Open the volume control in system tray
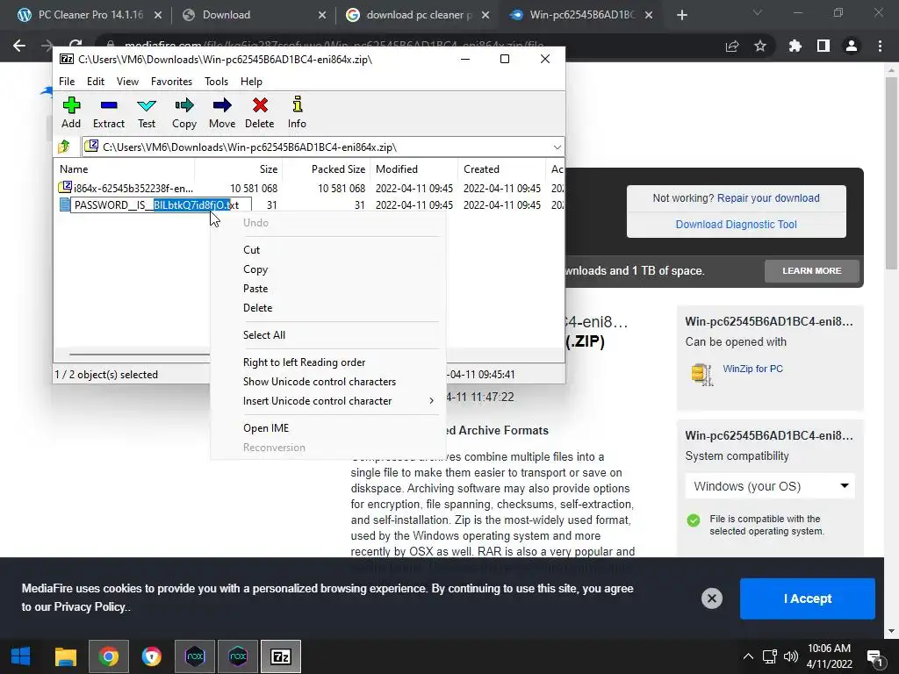The height and width of the screenshot is (674, 899). pos(791,656)
